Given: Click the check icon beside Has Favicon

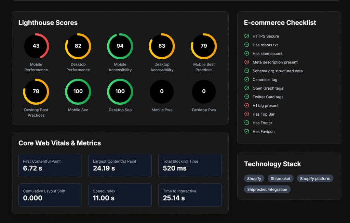Looking at the screenshot, I should pyautogui.click(x=246, y=131).
